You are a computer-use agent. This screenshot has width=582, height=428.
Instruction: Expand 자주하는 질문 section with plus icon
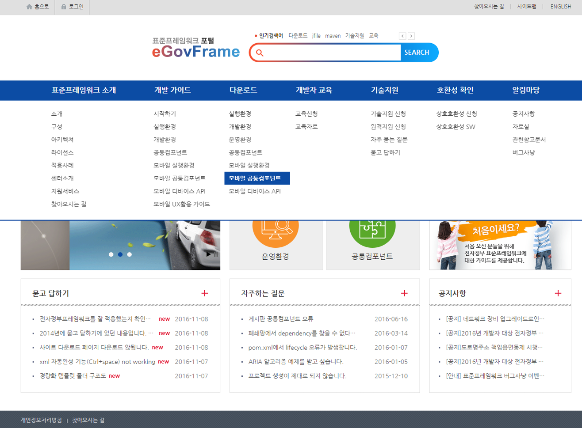404,293
